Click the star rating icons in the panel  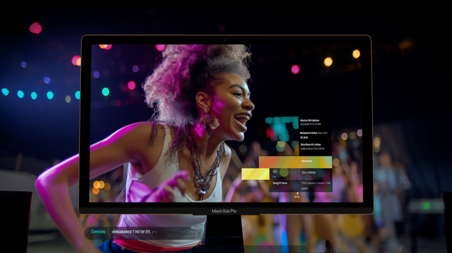(305, 138)
